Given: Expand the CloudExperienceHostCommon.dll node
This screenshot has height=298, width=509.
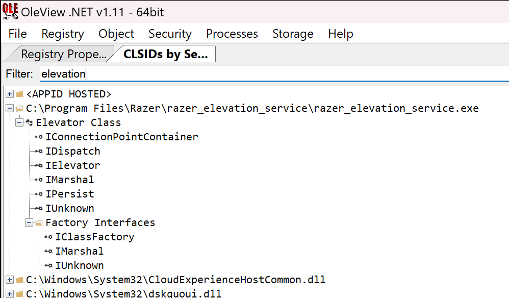Looking at the screenshot, I should point(9,280).
